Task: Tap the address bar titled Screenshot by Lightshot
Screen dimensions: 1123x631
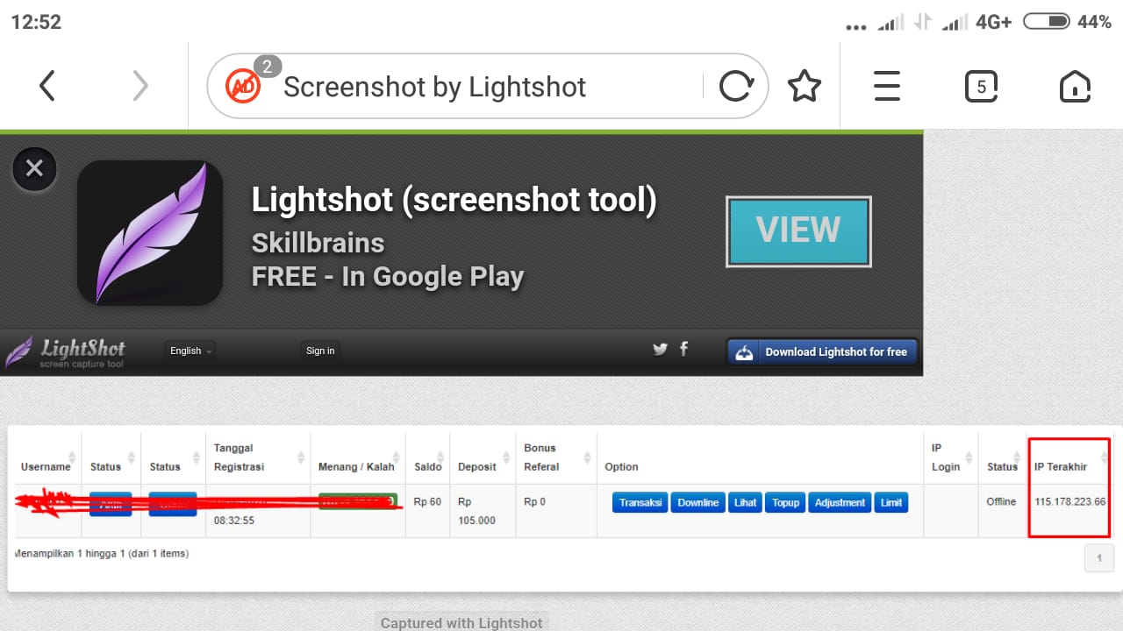Action: coord(487,86)
